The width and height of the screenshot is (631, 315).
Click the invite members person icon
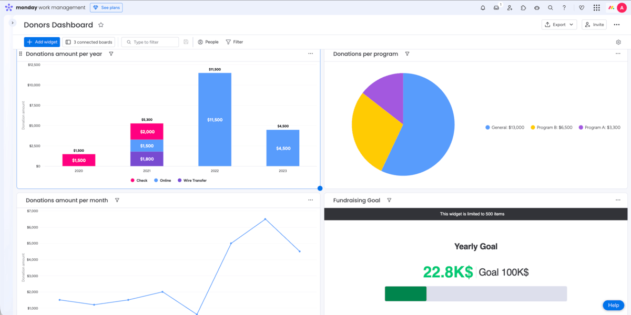point(509,7)
